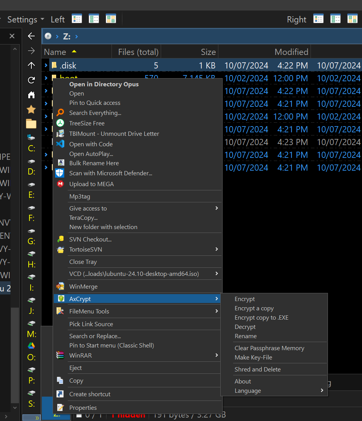This screenshot has height=421, width=362.
Task: Click the disc icon in path bar
Action: pos(48,36)
